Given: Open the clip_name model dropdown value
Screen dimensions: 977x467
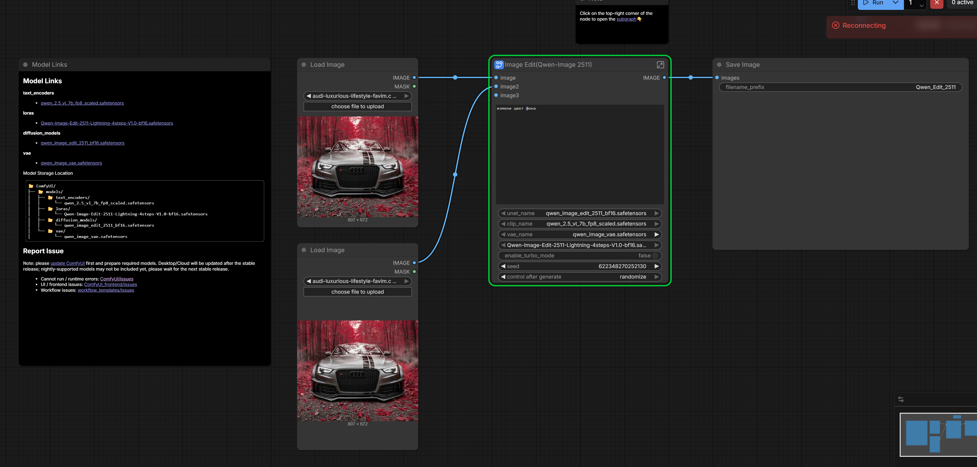Looking at the screenshot, I should (x=596, y=224).
